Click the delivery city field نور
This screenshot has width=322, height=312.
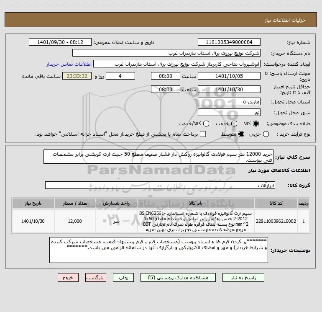(229, 113)
